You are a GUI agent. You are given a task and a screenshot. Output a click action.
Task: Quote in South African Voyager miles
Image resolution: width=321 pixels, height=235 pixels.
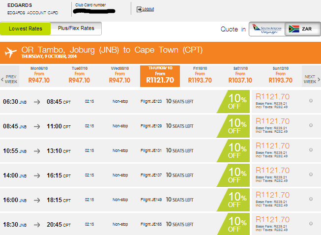(x=267, y=29)
